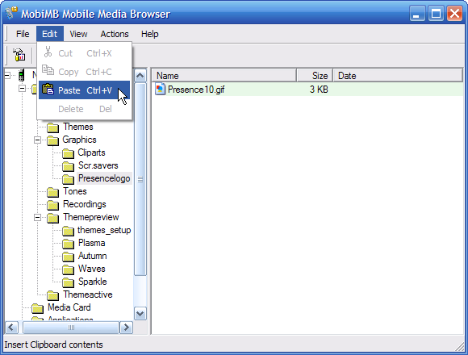This screenshot has width=468, height=355.
Task: Select the Recordings tree item
Action: point(85,204)
